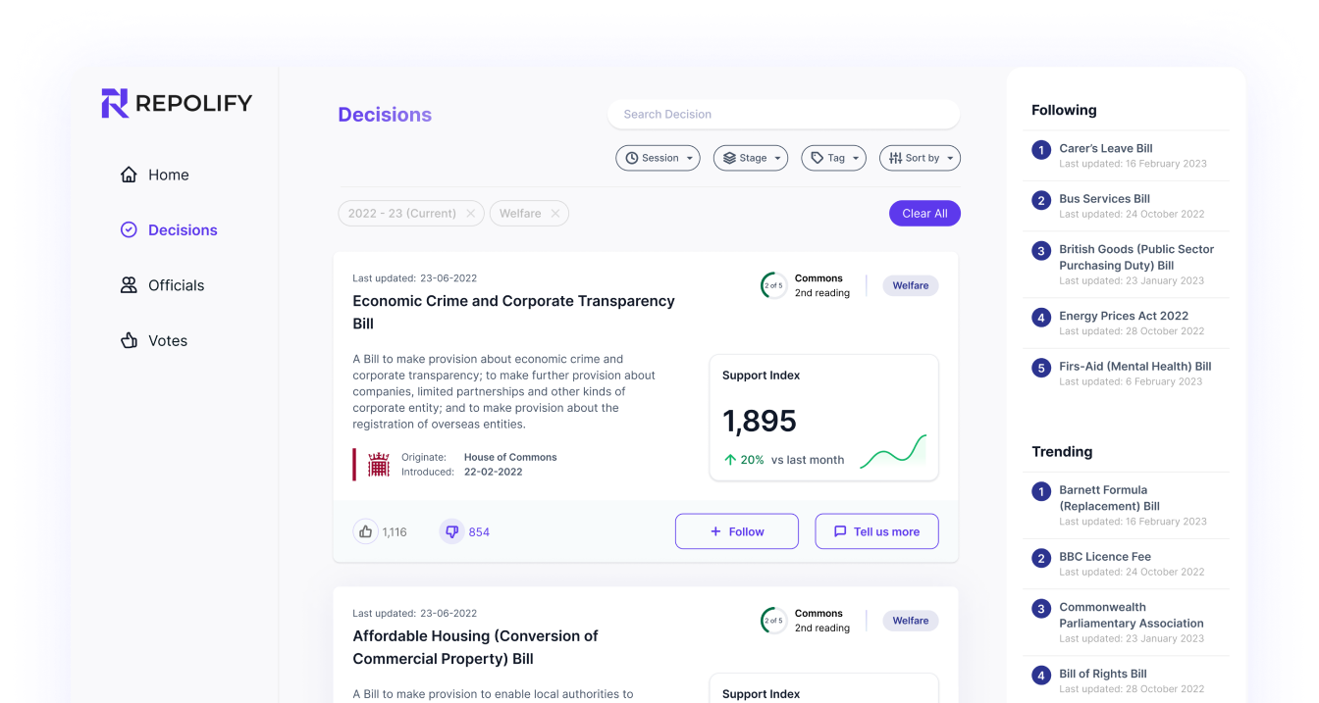Viewport: 1319px width, 703px height.
Task: Click the thumbs-up icon with 1,116 votes
Action: pyautogui.click(x=366, y=531)
